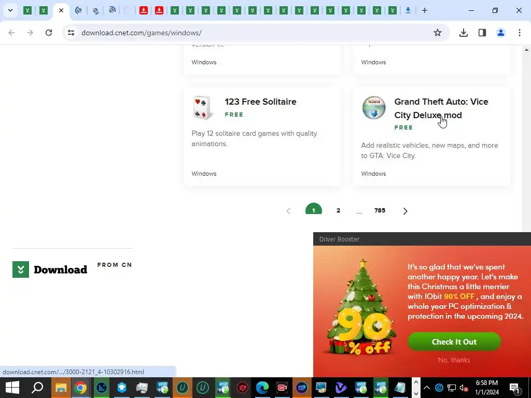
Task: Open the red circular gear taskbar app
Action: 243,388
